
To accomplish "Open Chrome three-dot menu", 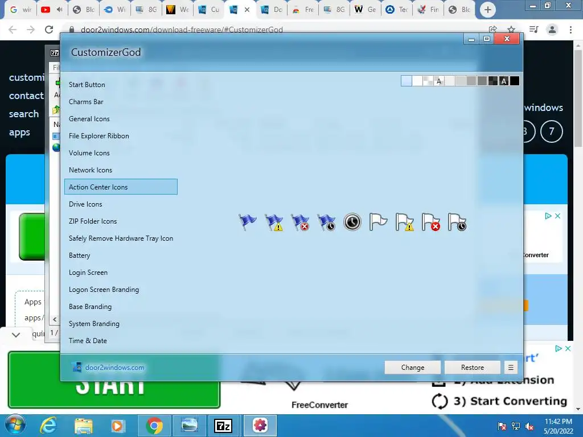I will click(x=570, y=30).
